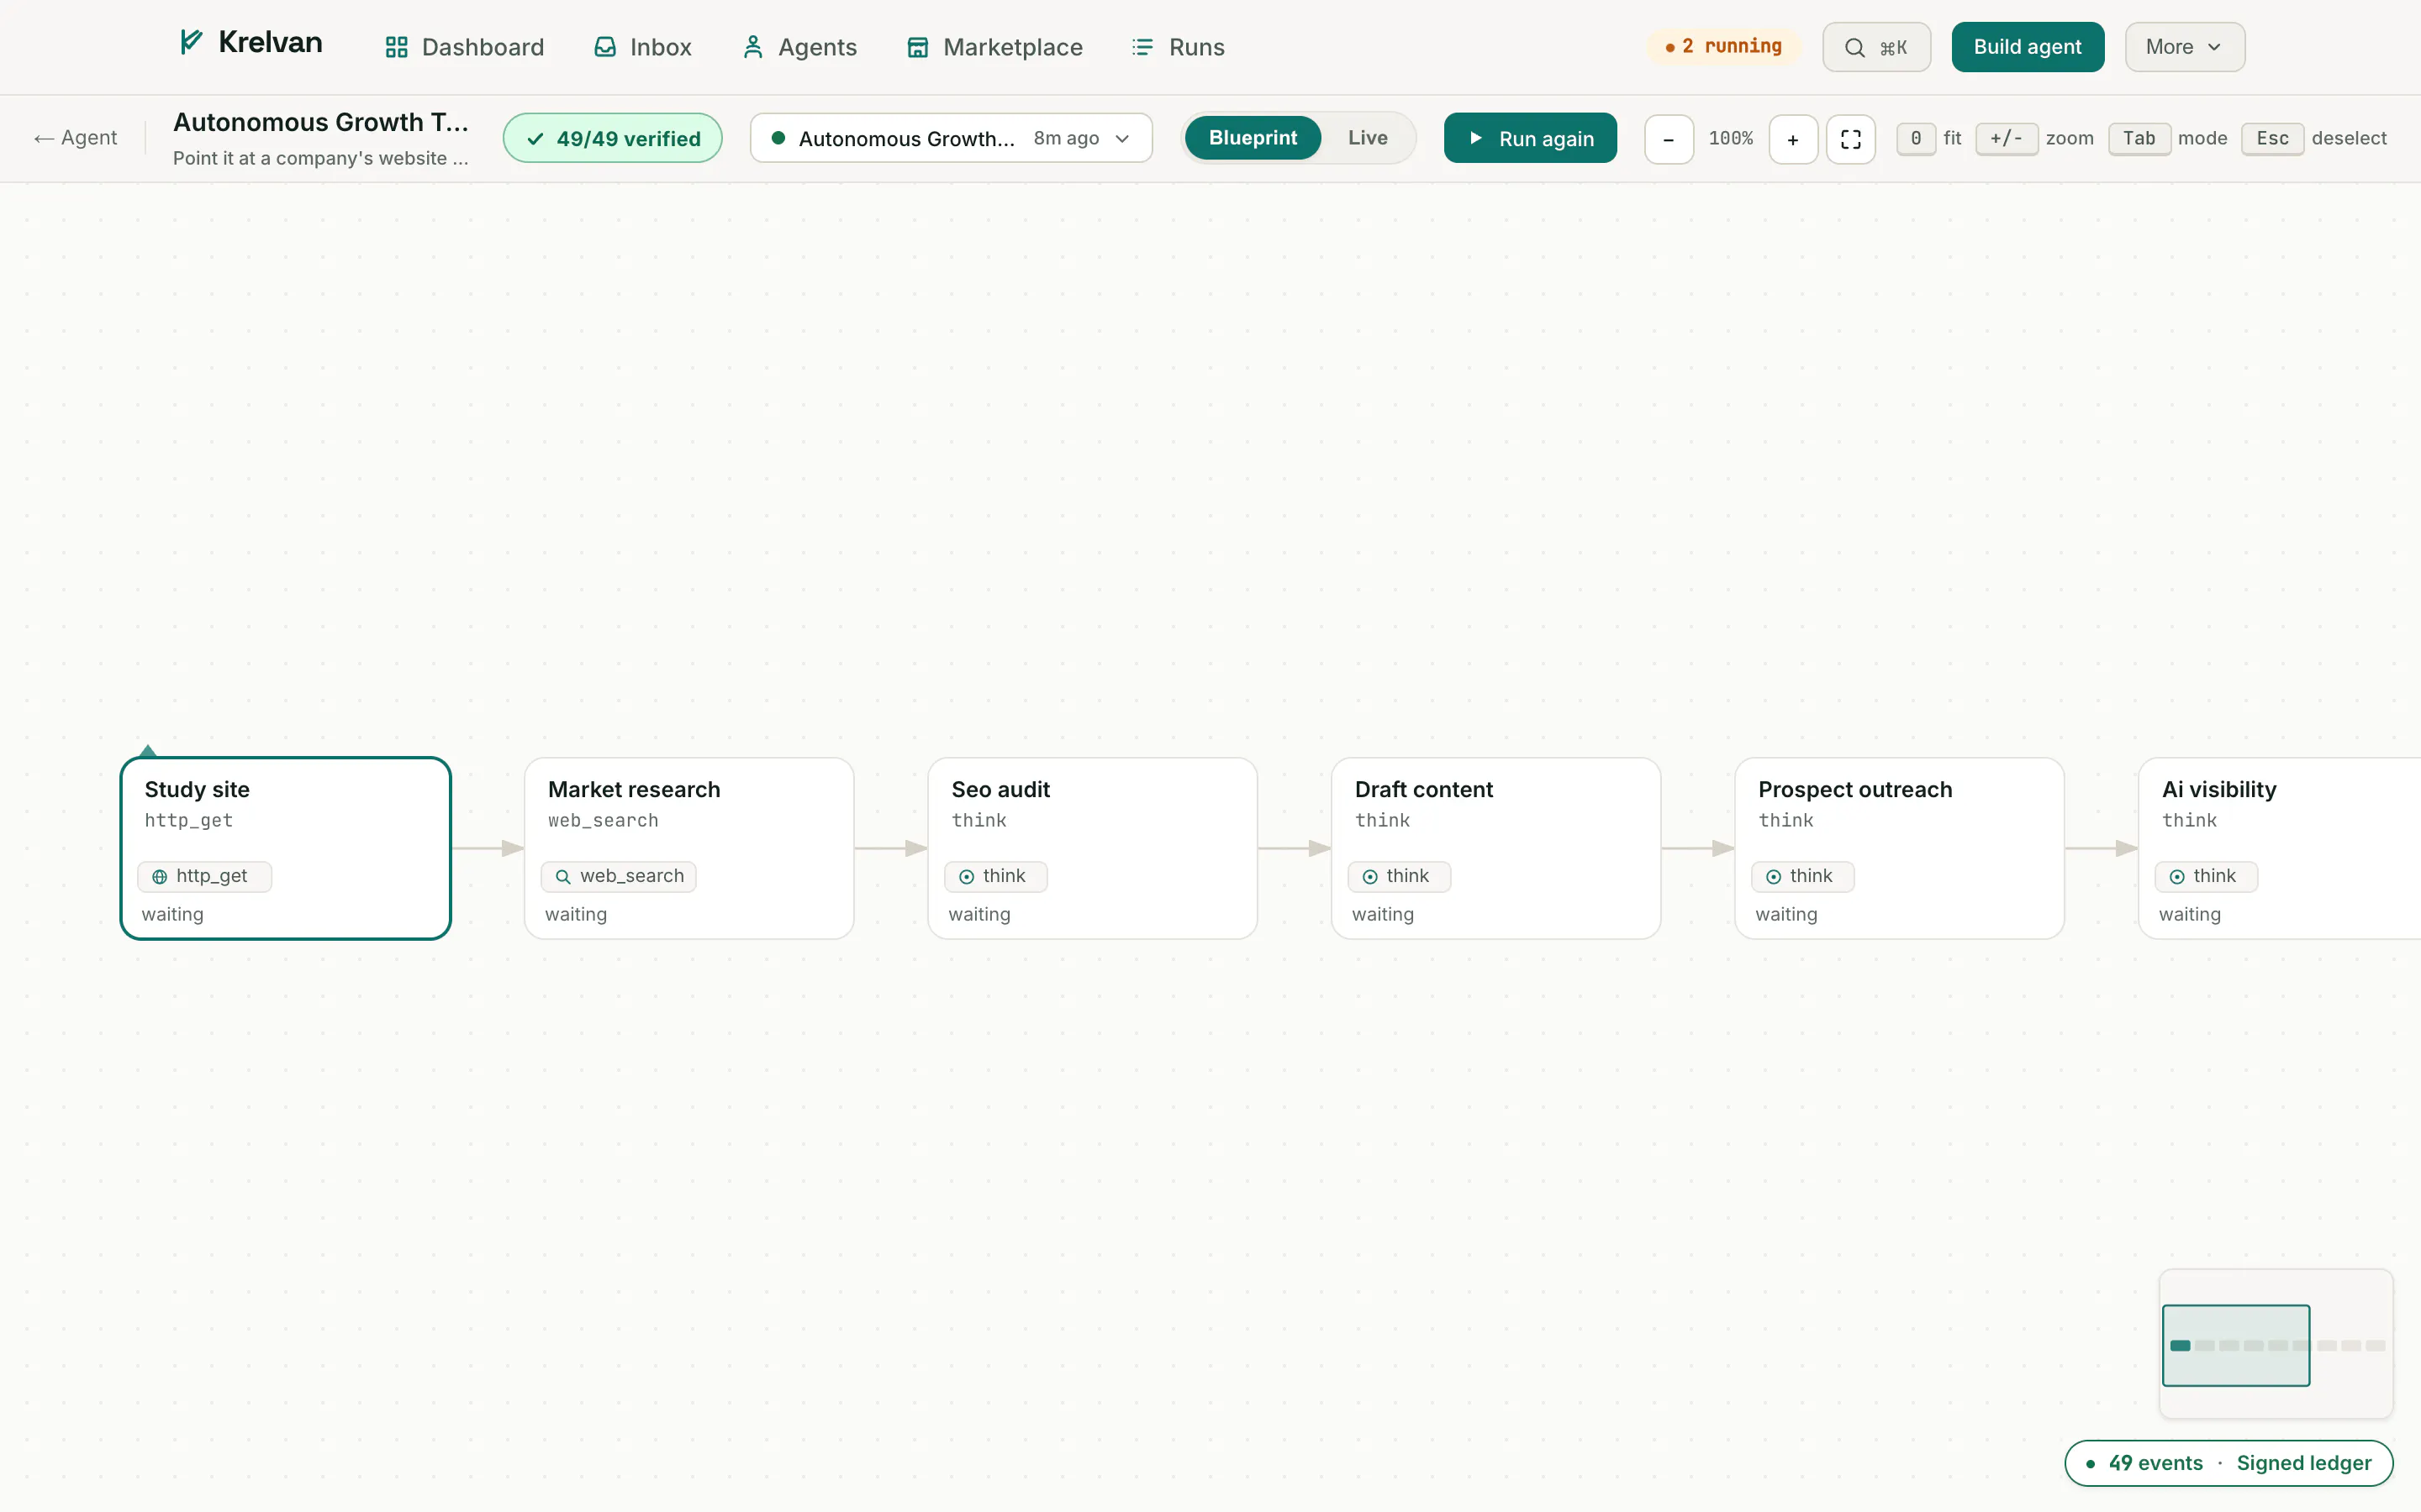Click the fit-to-screen icon

point(1849,139)
